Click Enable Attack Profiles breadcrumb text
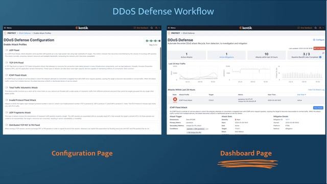Screen dimensions: 327x184 [42, 33]
